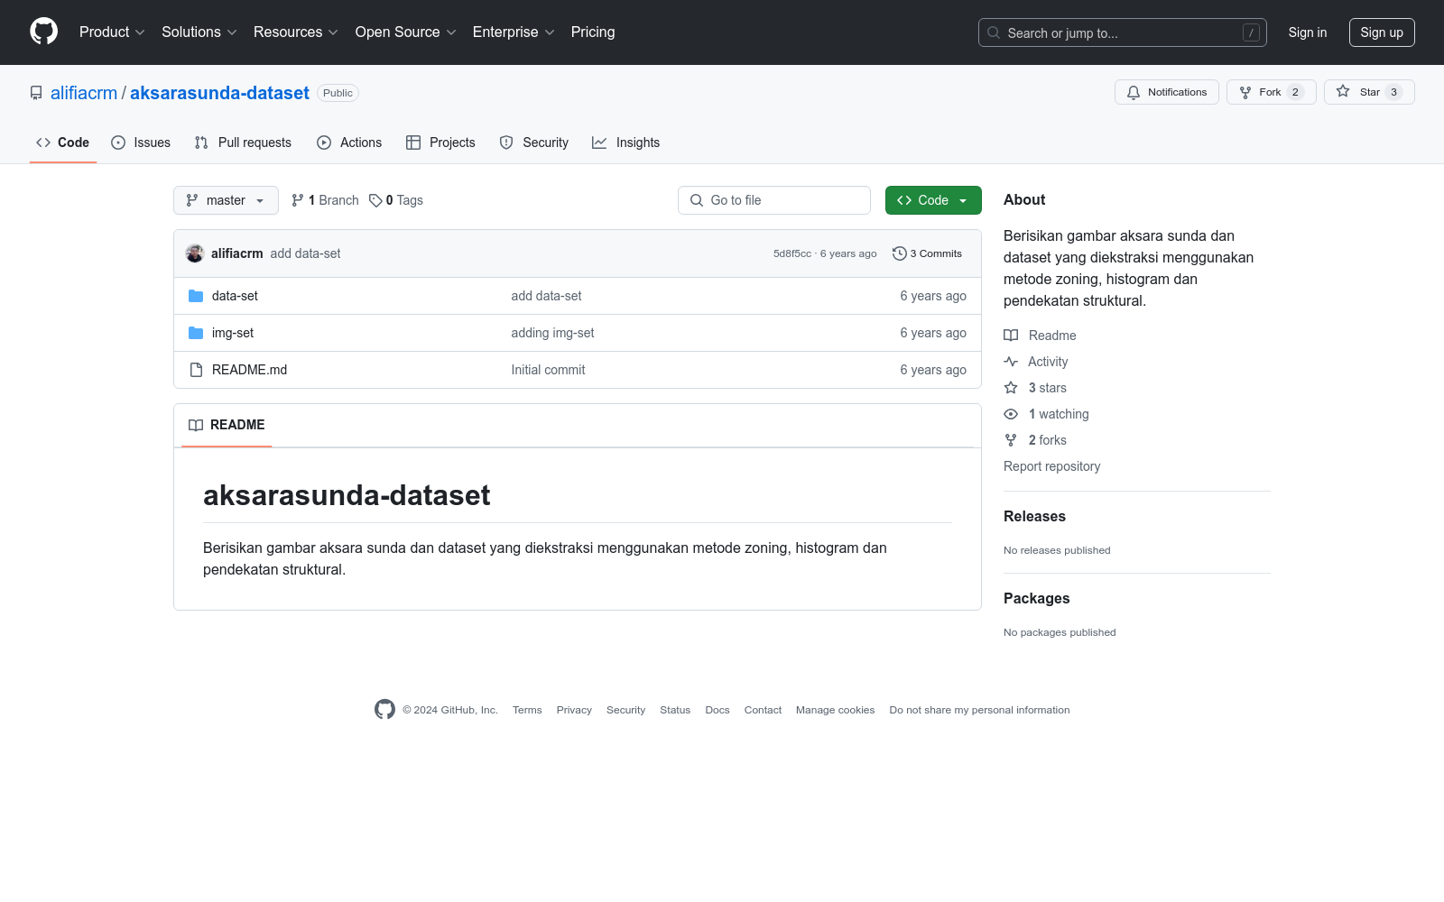Screen dimensions: 1444x902
Task: Click the commit history clock icon
Action: coord(899,253)
